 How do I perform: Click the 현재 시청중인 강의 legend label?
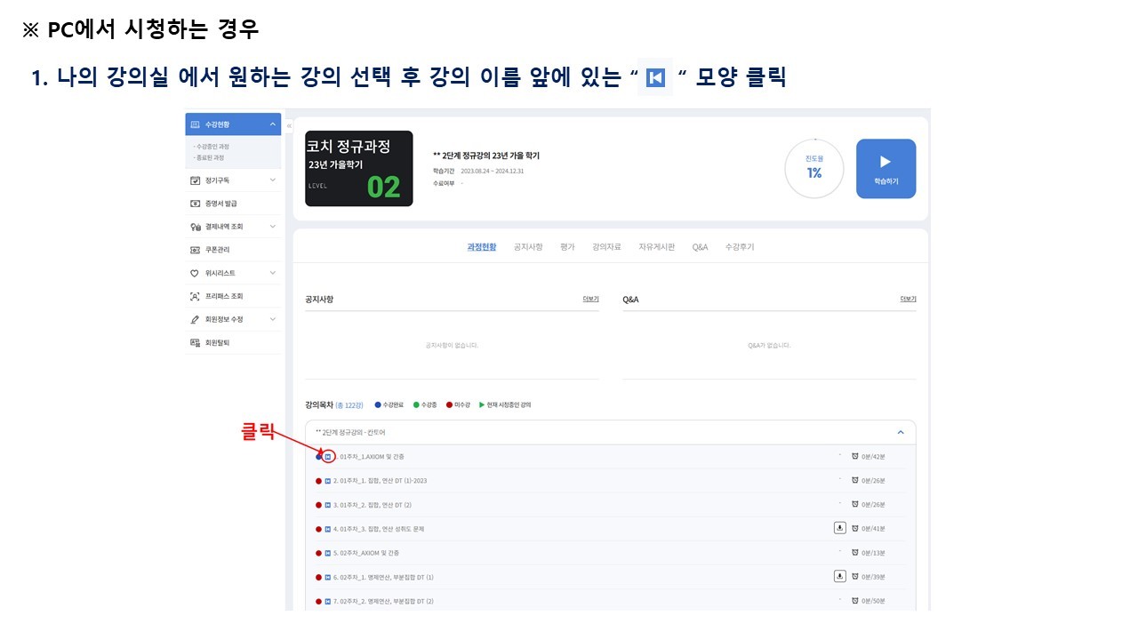509,405
